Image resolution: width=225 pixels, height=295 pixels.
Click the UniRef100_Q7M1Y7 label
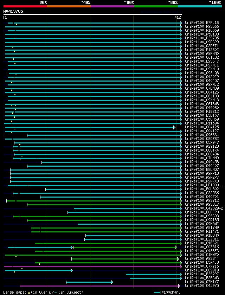coord(202,282)
